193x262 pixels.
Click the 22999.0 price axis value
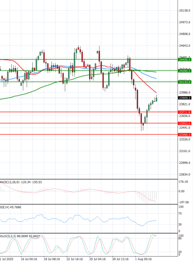185,163
